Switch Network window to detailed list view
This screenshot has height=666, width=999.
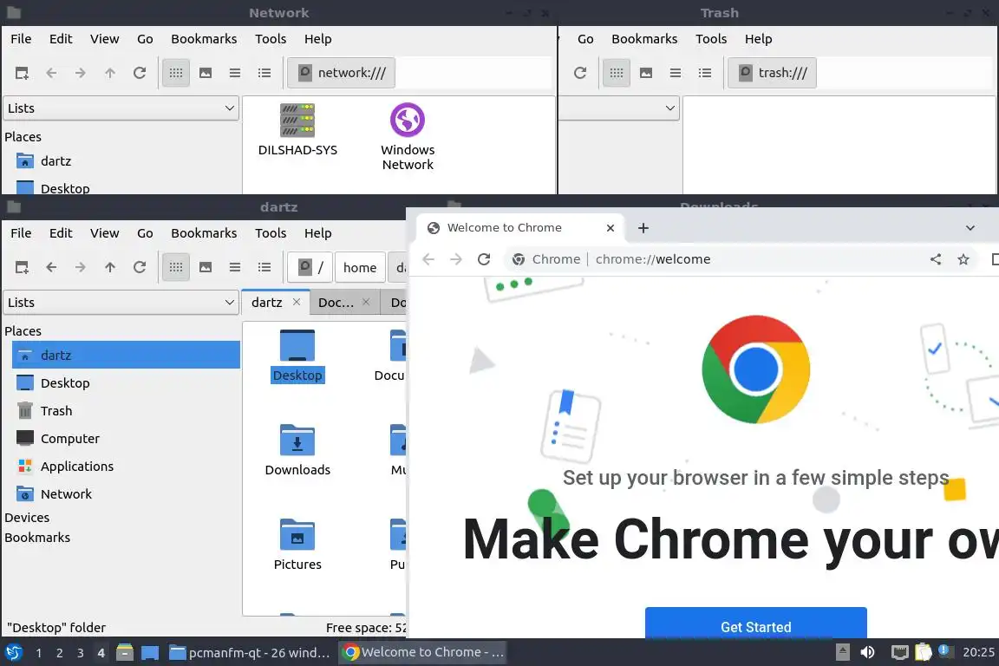pos(264,73)
